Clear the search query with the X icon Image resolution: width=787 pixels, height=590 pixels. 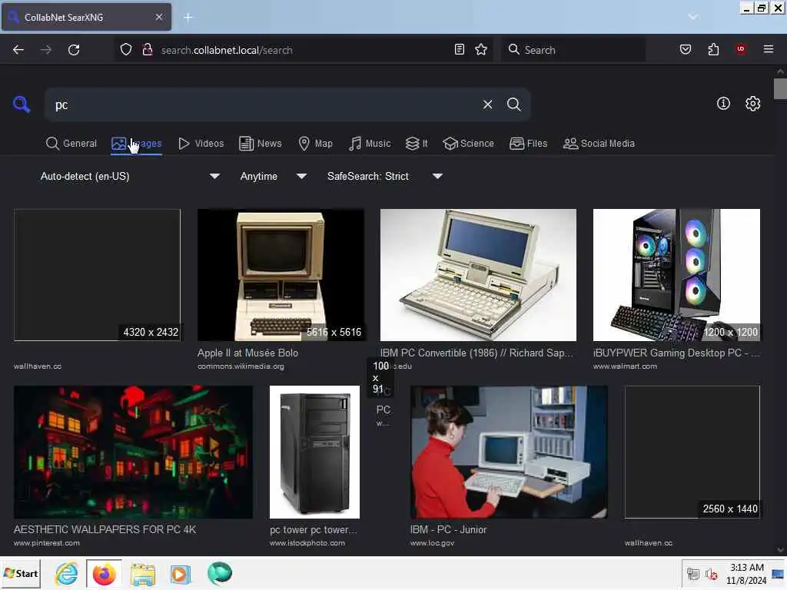pos(487,104)
